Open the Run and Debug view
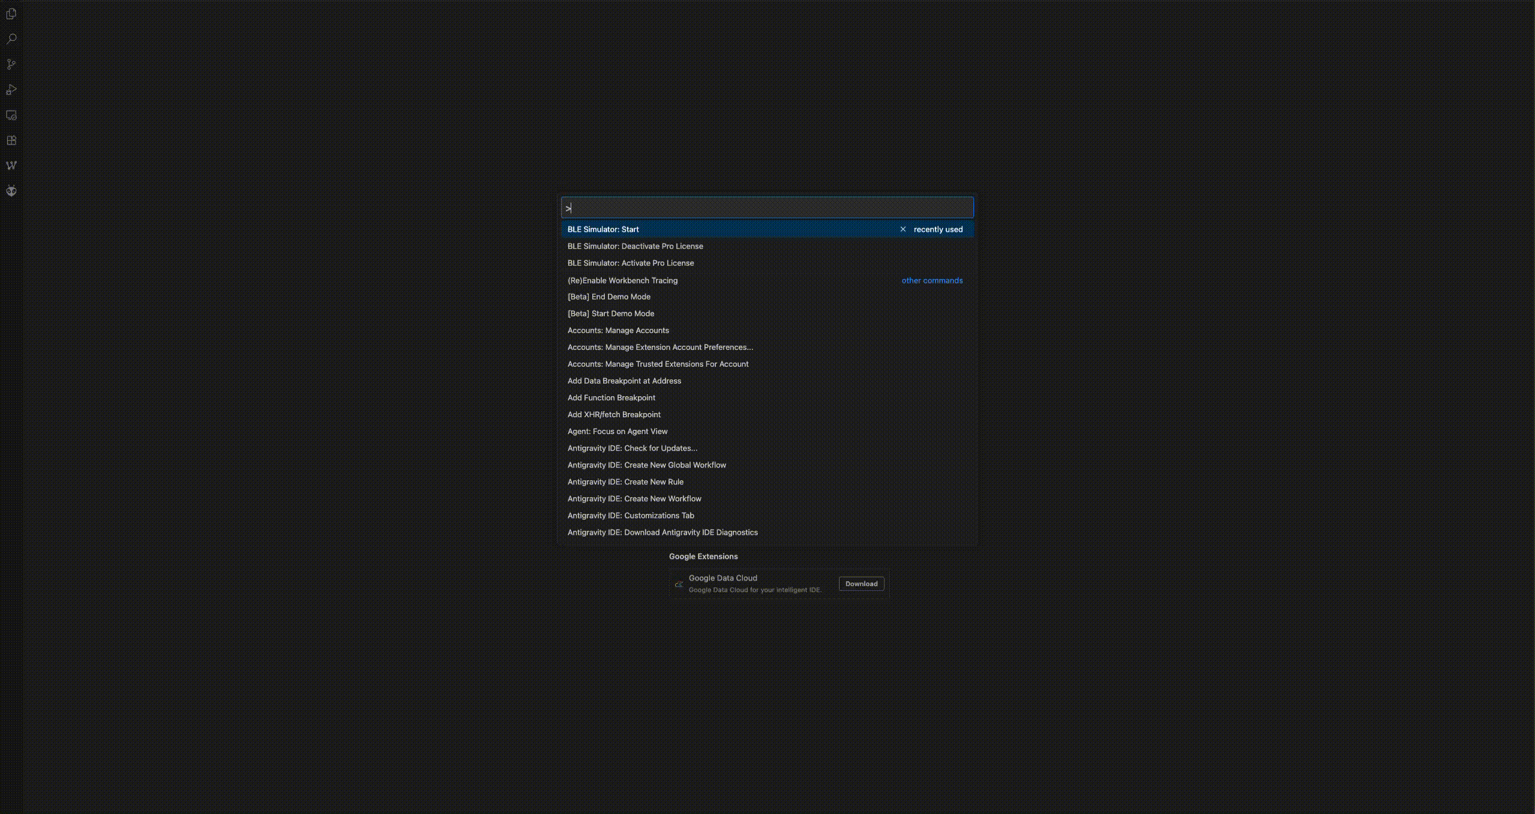Image resolution: width=1535 pixels, height=814 pixels. 11,89
